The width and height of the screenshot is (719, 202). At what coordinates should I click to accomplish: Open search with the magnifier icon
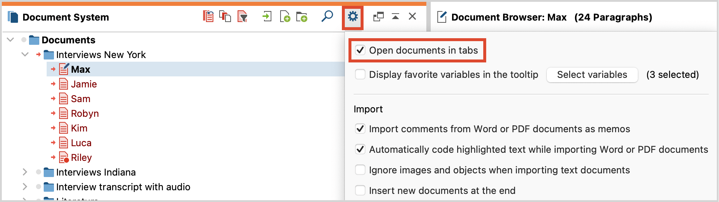327,17
